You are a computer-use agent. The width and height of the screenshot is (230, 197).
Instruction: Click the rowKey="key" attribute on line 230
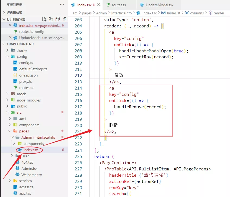pos(124,188)
